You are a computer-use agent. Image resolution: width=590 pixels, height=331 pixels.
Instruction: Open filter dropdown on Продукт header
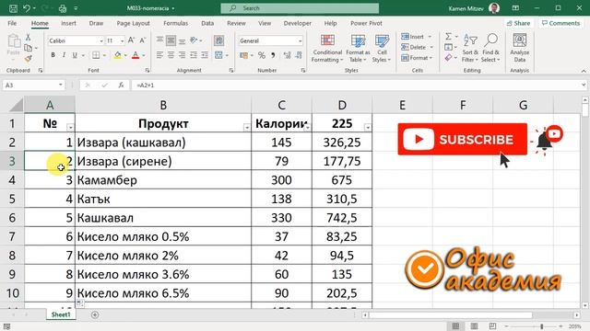click(246, 128)
